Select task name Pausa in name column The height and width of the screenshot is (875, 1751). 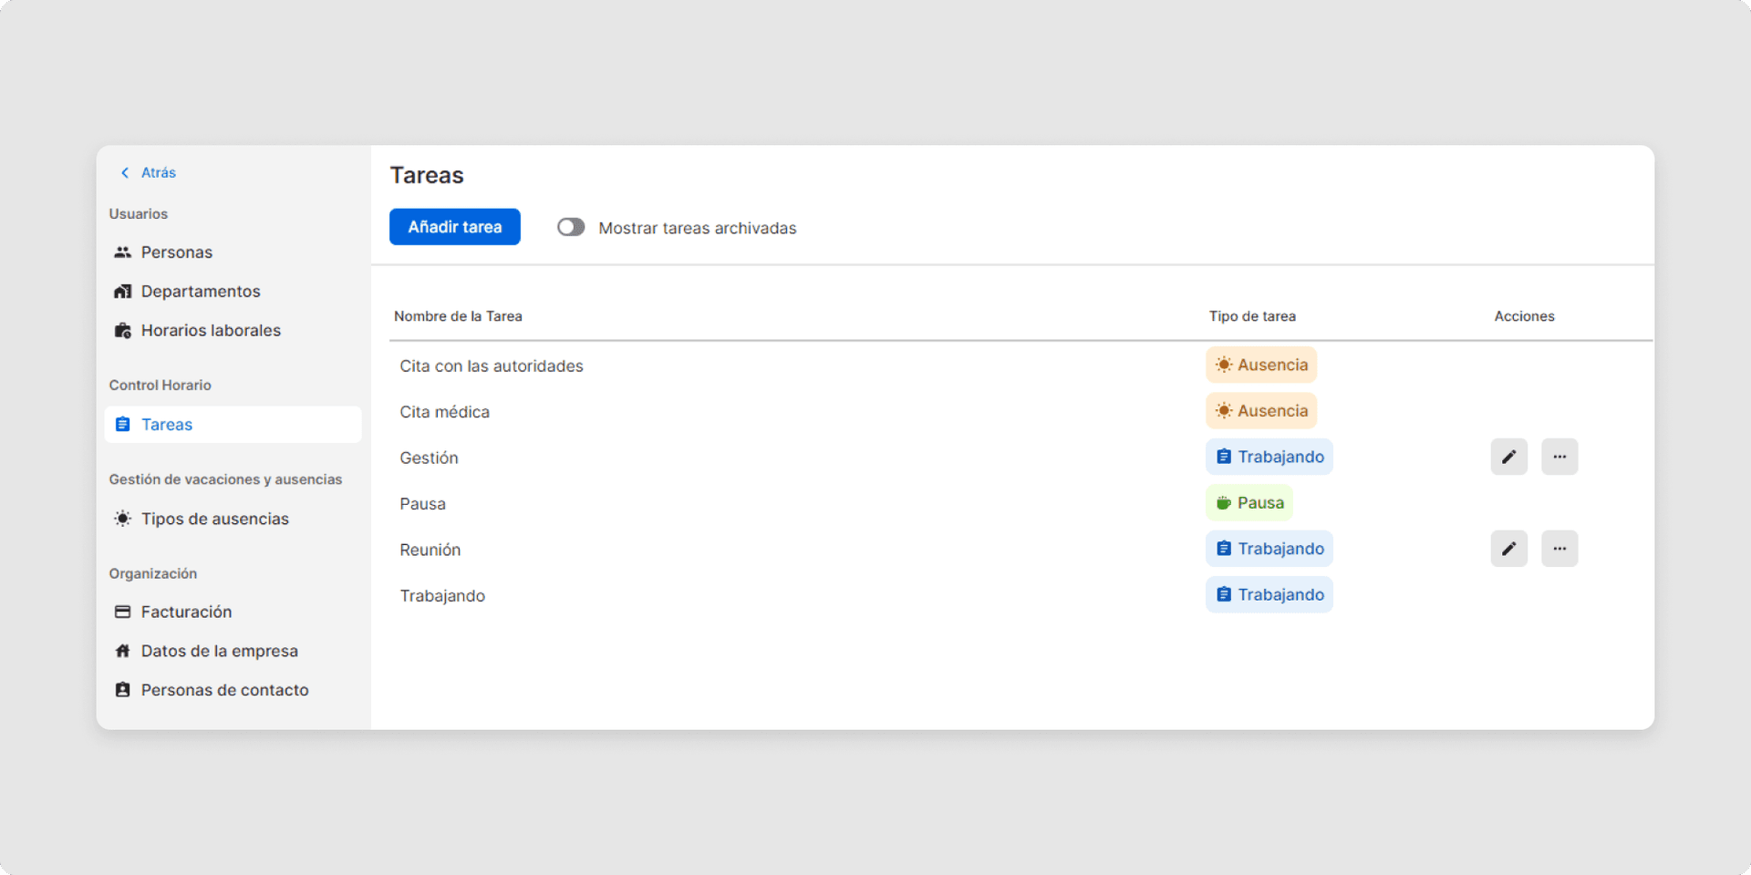(422, 504)
